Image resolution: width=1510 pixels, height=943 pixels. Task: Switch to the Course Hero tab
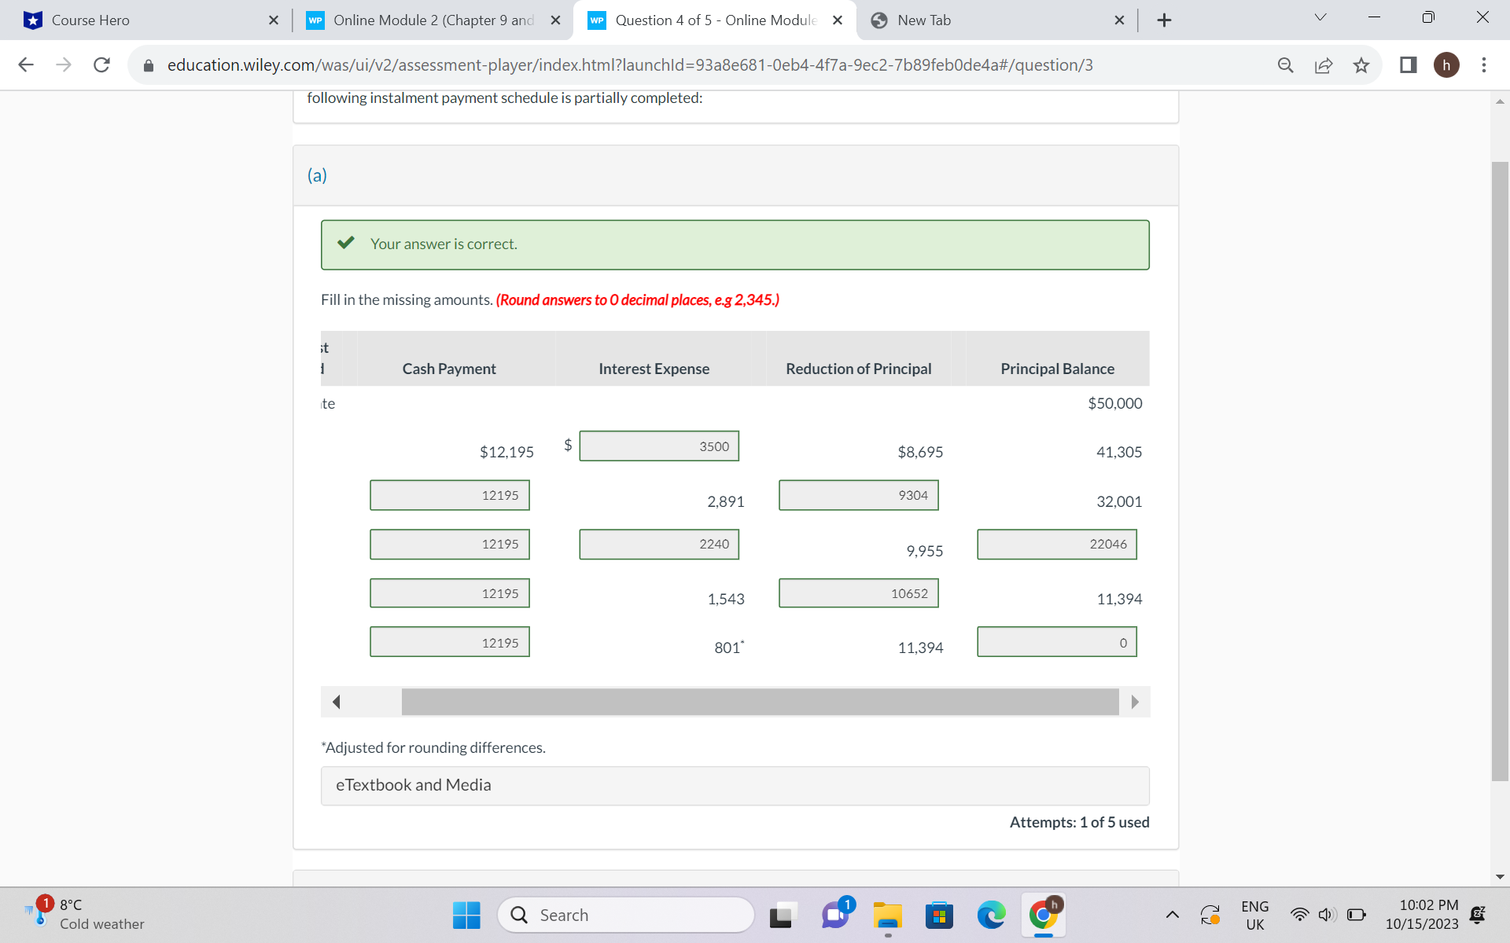[x=142, y=20]
